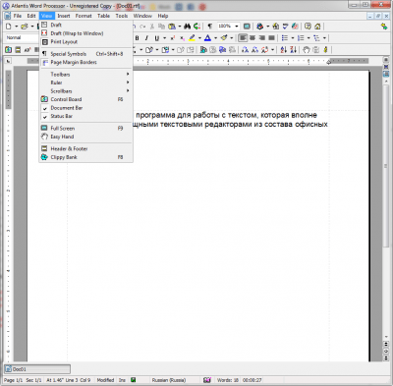393x386 pixels.
Task: Select Draft view from menu
Action: pos(86,25)
